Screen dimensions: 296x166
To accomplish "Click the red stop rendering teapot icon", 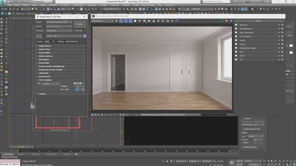I will (226, 21).
